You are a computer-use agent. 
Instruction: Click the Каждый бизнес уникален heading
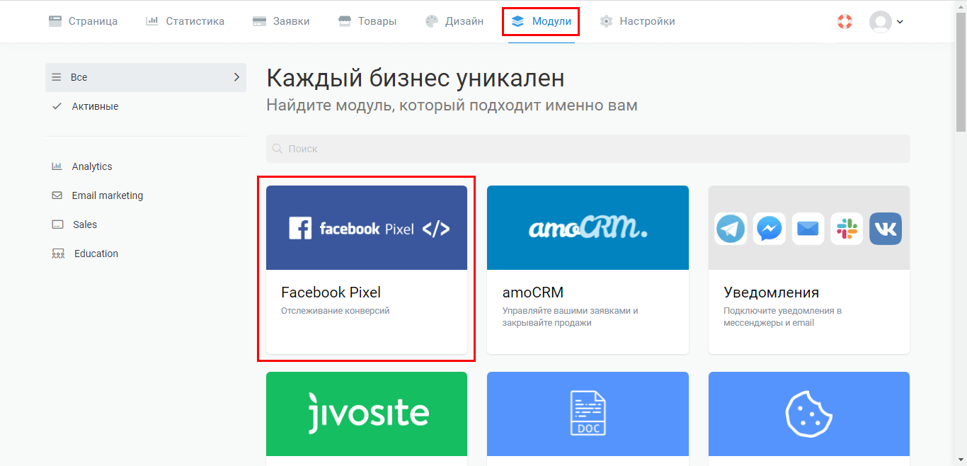(416, 78)
